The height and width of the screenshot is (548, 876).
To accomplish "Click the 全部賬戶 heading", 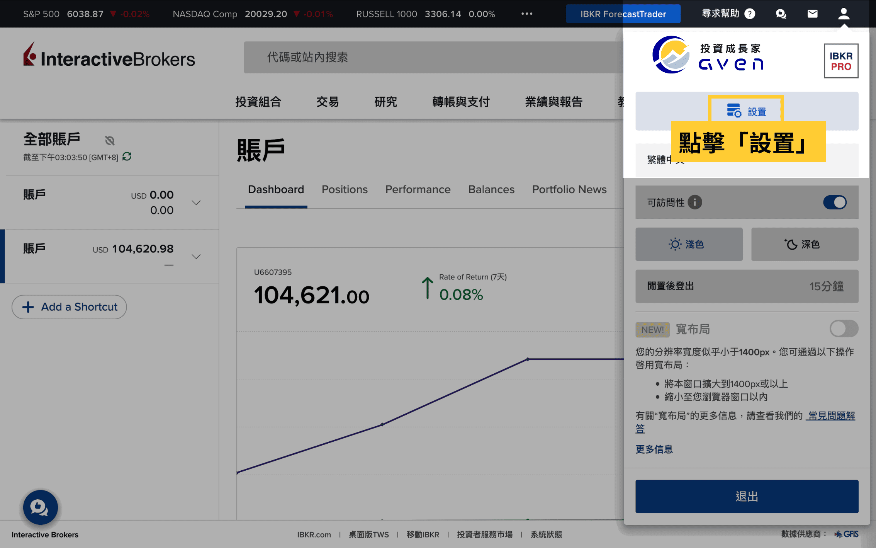I will point(52,138).
